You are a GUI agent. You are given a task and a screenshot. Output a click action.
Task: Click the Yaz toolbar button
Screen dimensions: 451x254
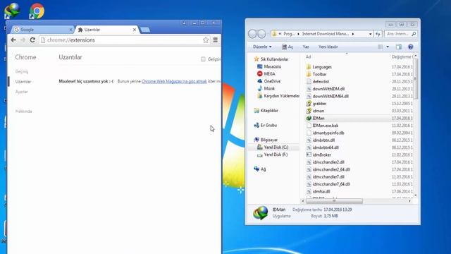306,47
